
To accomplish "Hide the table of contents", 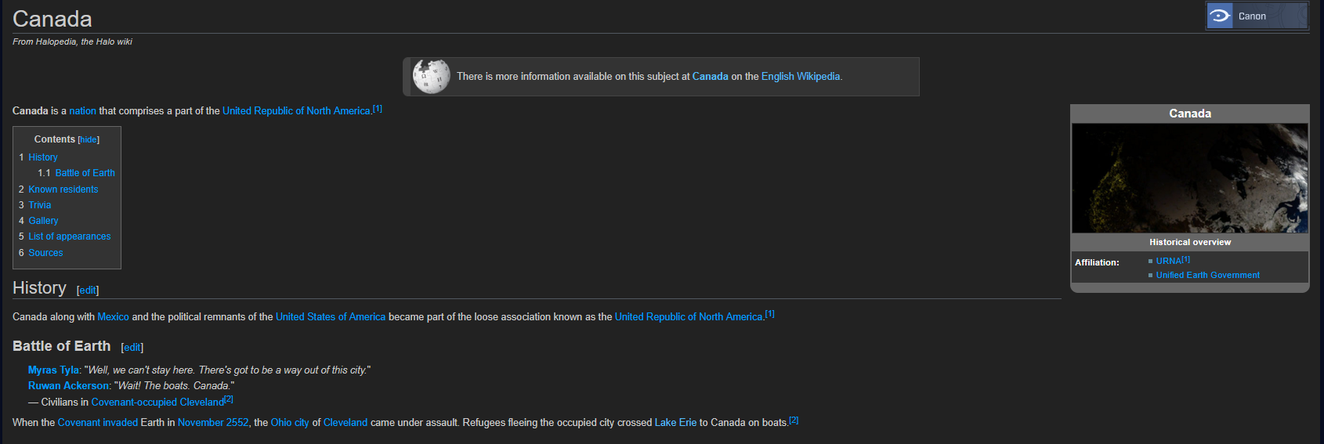I will [x=89, y=140].
